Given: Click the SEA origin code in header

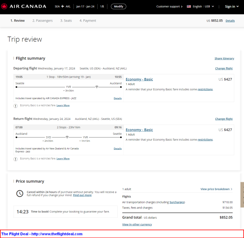Looking at the screenshot, I should [x=57, y=7].
